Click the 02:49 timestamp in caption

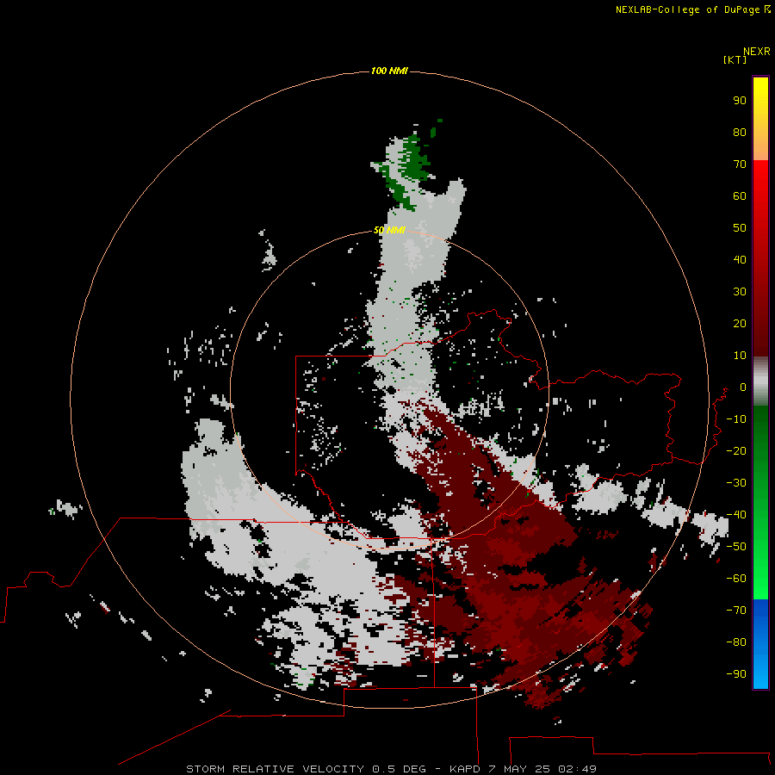(x=577, y=769)
